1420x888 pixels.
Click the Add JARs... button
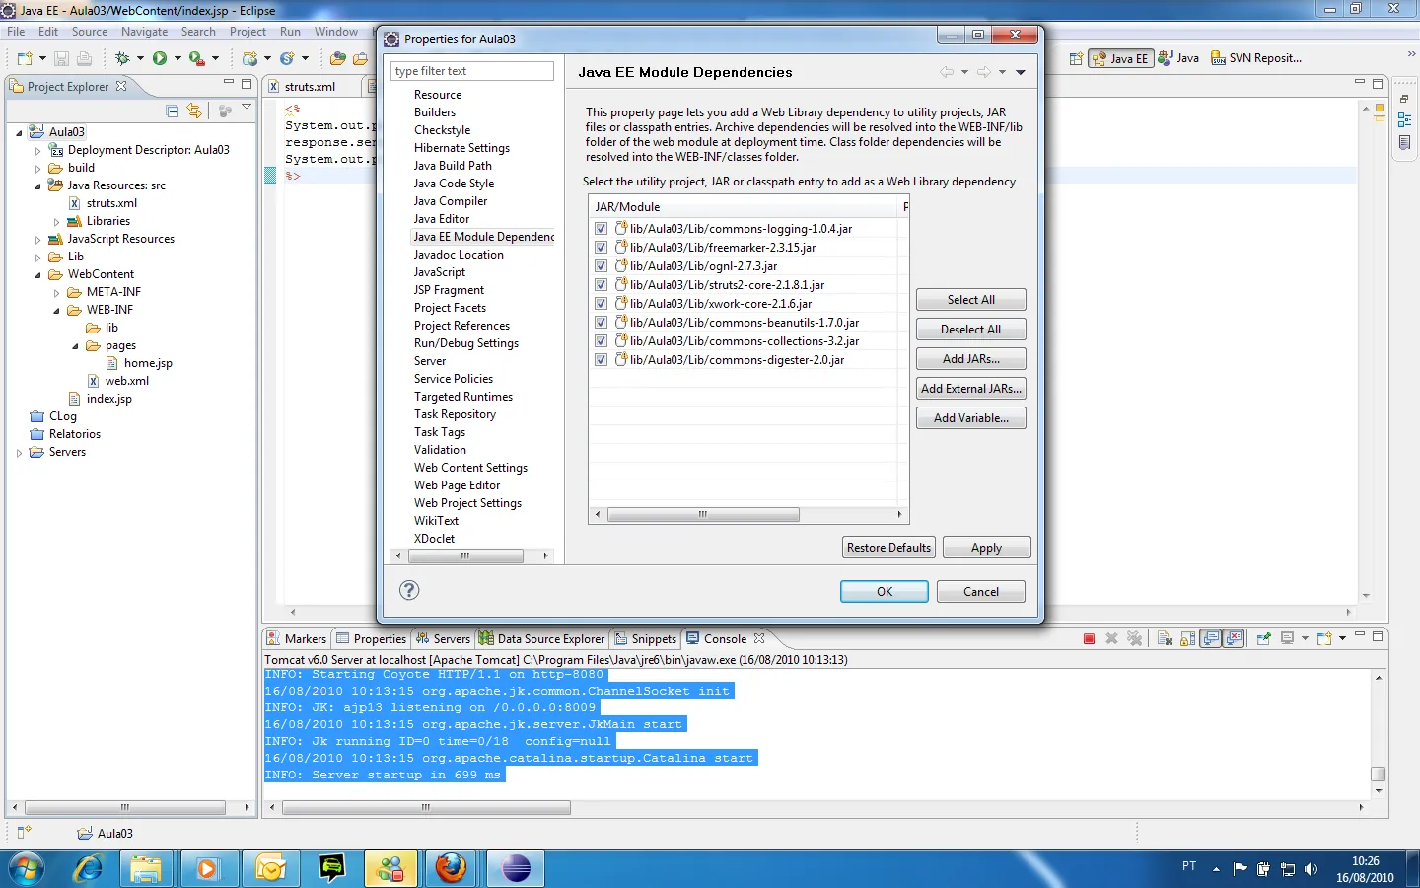tap(971, 359)
